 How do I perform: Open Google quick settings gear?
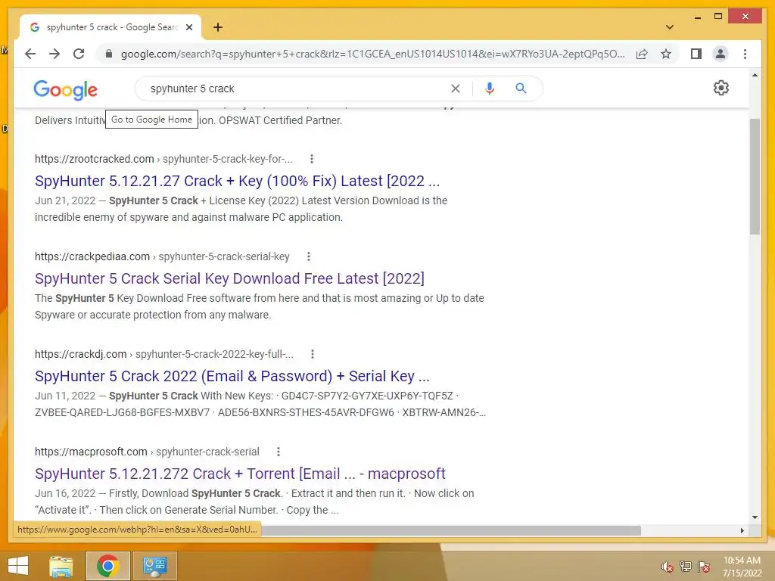[x=721, y=88]
